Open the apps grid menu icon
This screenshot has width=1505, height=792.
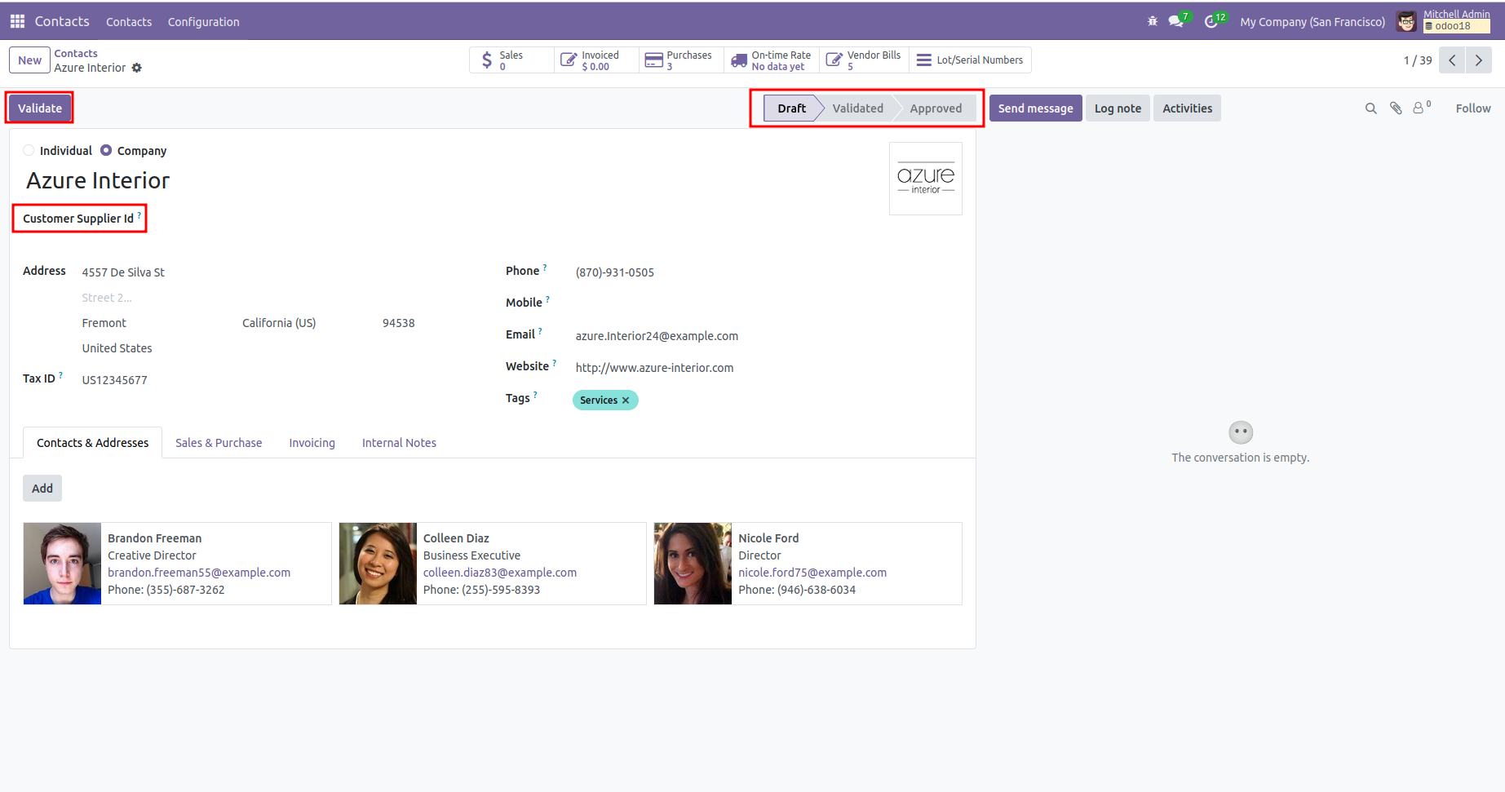(17, 21)
